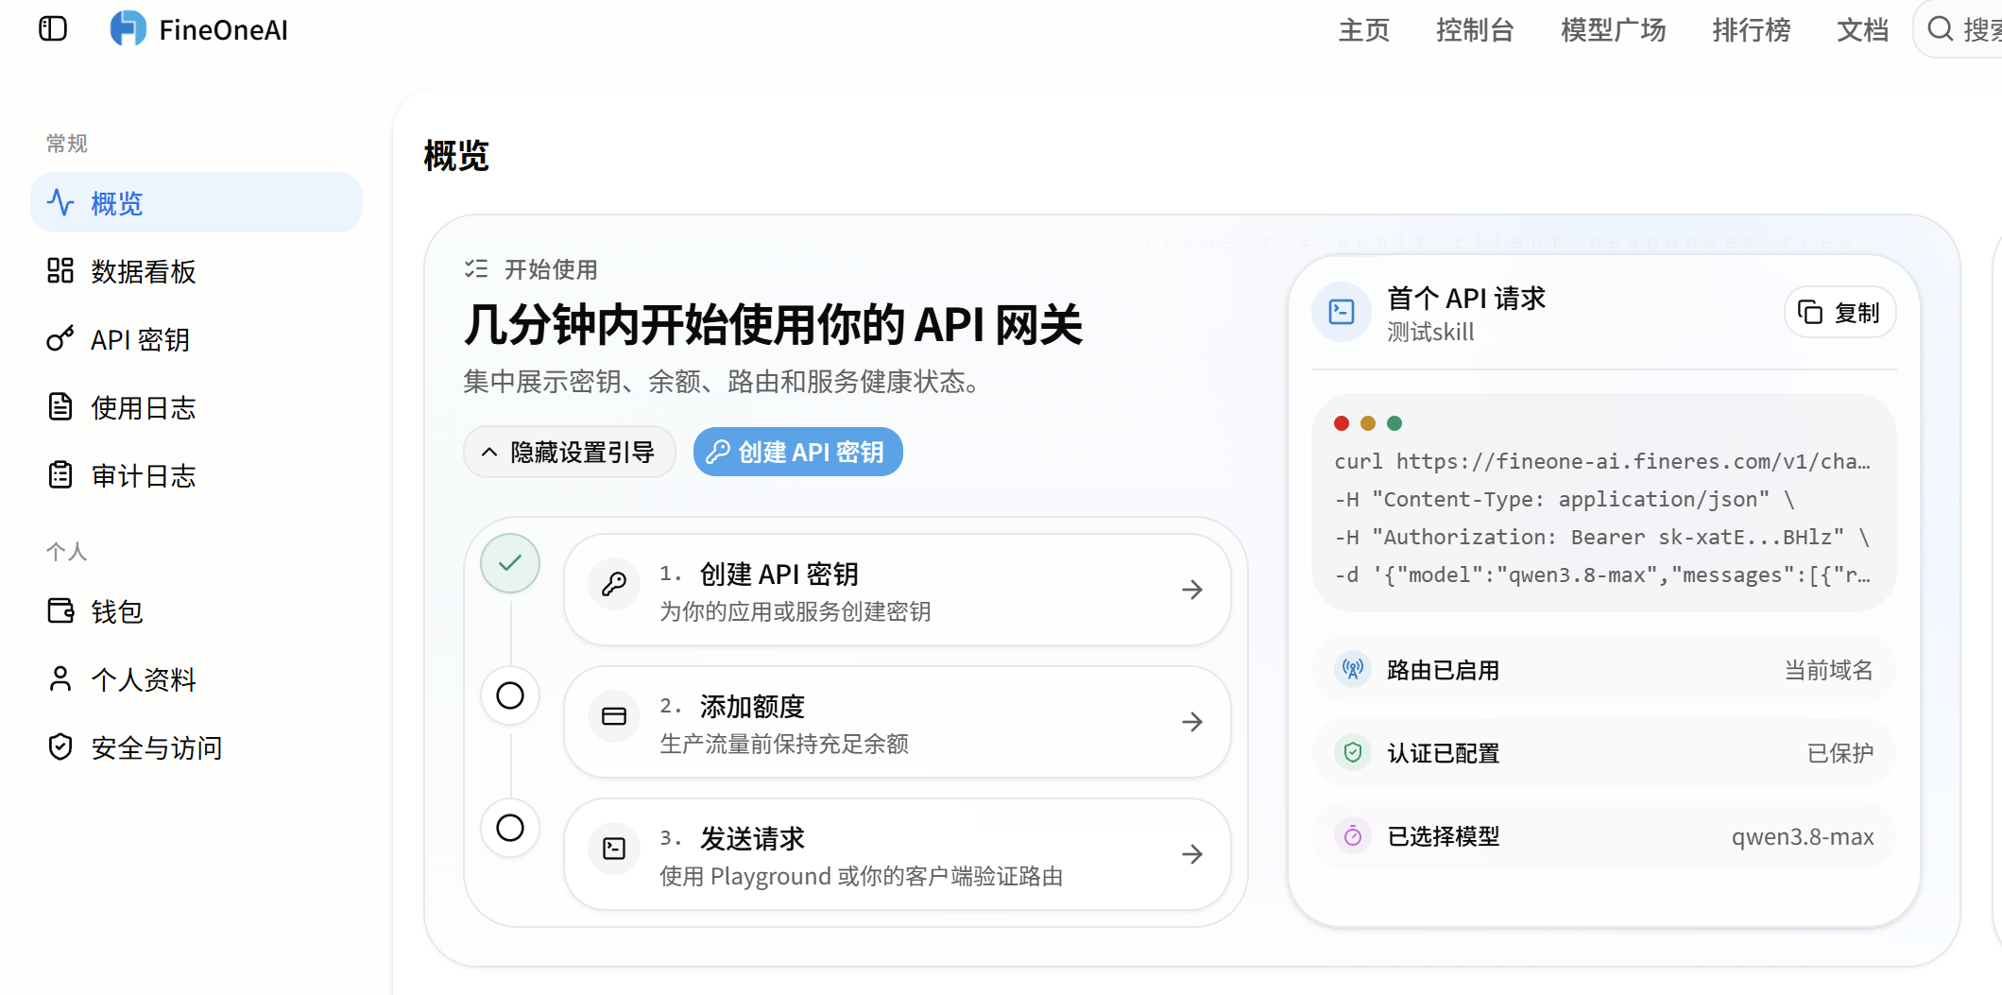Click the 路由已启用 antenna icon
Image resolution: width=2002 pixels, height=995 pixels.
(x=1353, y=669)
